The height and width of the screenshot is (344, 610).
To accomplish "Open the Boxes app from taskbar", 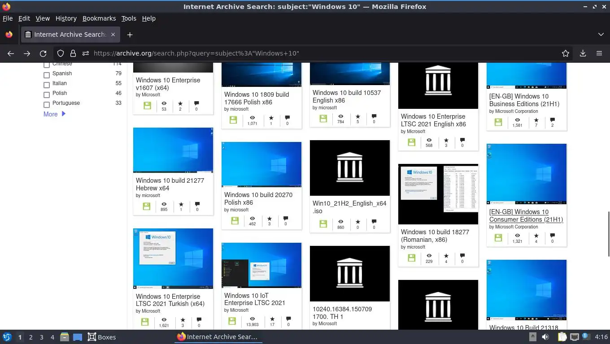I will pos(102,337).
